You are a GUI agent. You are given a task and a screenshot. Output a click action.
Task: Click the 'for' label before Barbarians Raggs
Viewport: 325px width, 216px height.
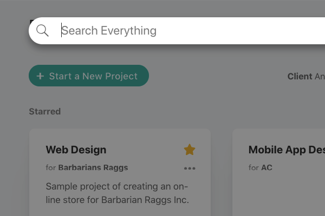pyautogui.click(x=51, y=167)
